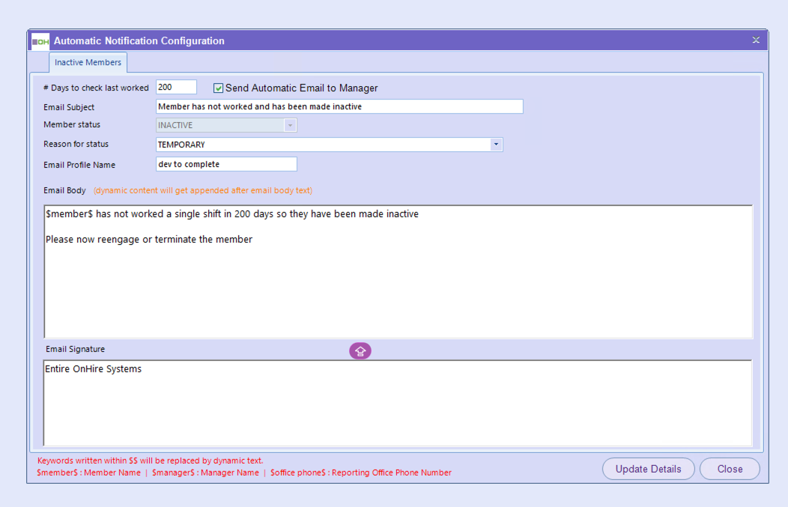788x507 pixels.
Task: Click the EOH application logo in title bar
Action: [40, 41]
